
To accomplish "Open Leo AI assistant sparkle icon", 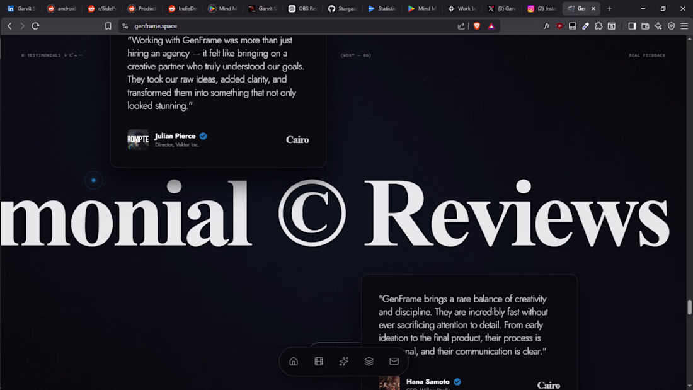I will tap(658, 26).
